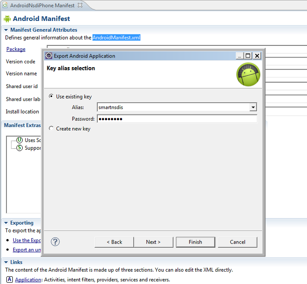The width and height of the screenshot is (307, 284).
Task: Click the Version code label
Action: point(20,62)
